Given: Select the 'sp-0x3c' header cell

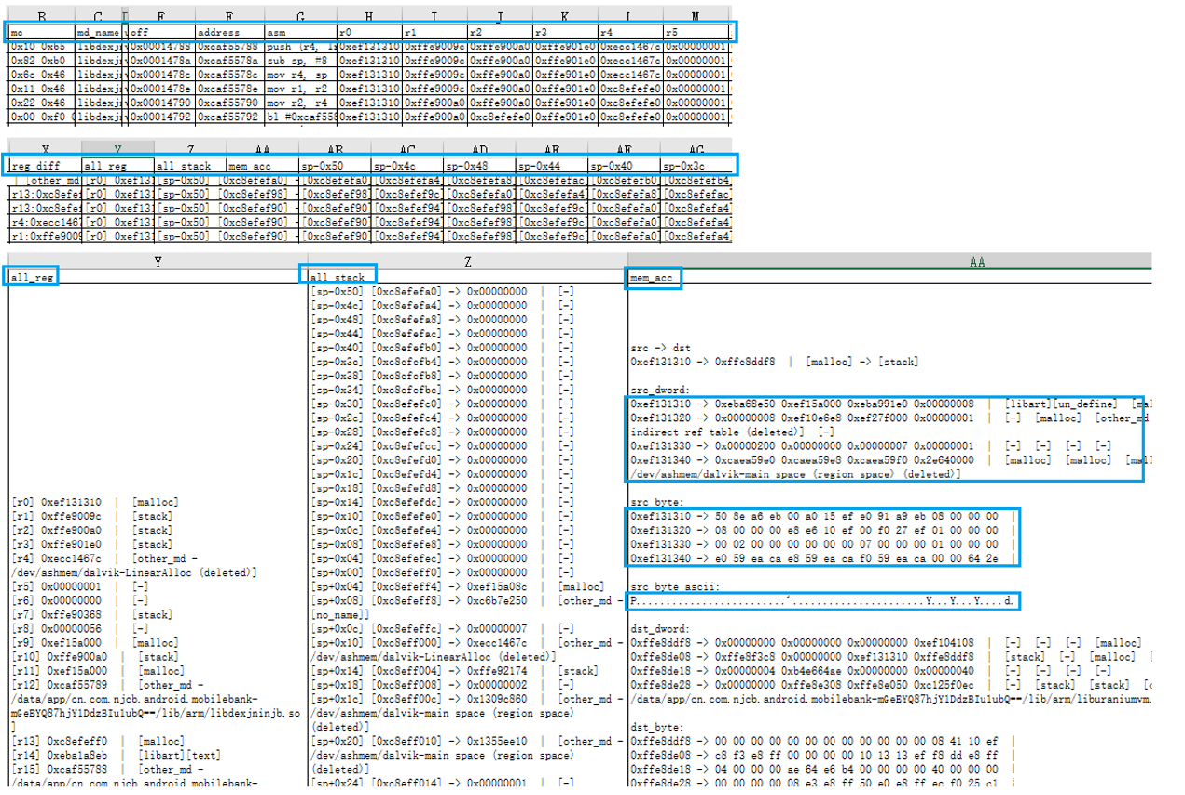Looking at the screenshot, I should point(697,166).
